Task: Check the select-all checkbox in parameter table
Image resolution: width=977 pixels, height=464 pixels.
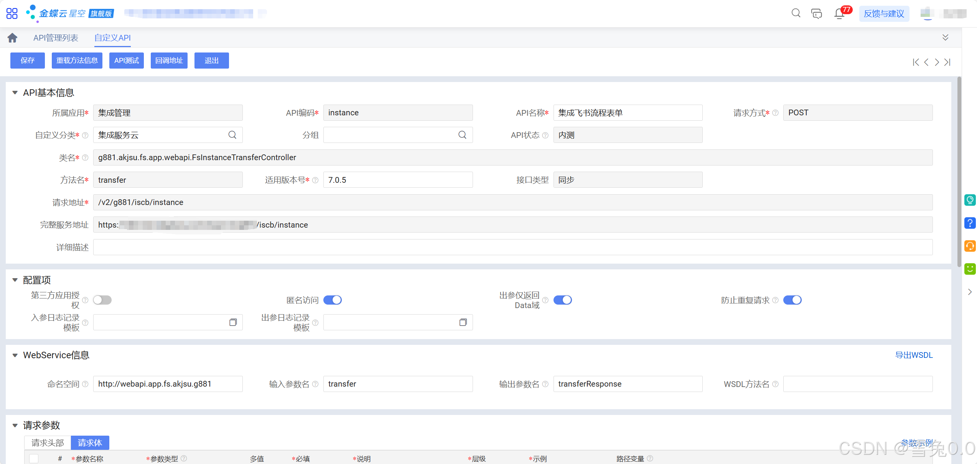Action: tap(34, 459)
